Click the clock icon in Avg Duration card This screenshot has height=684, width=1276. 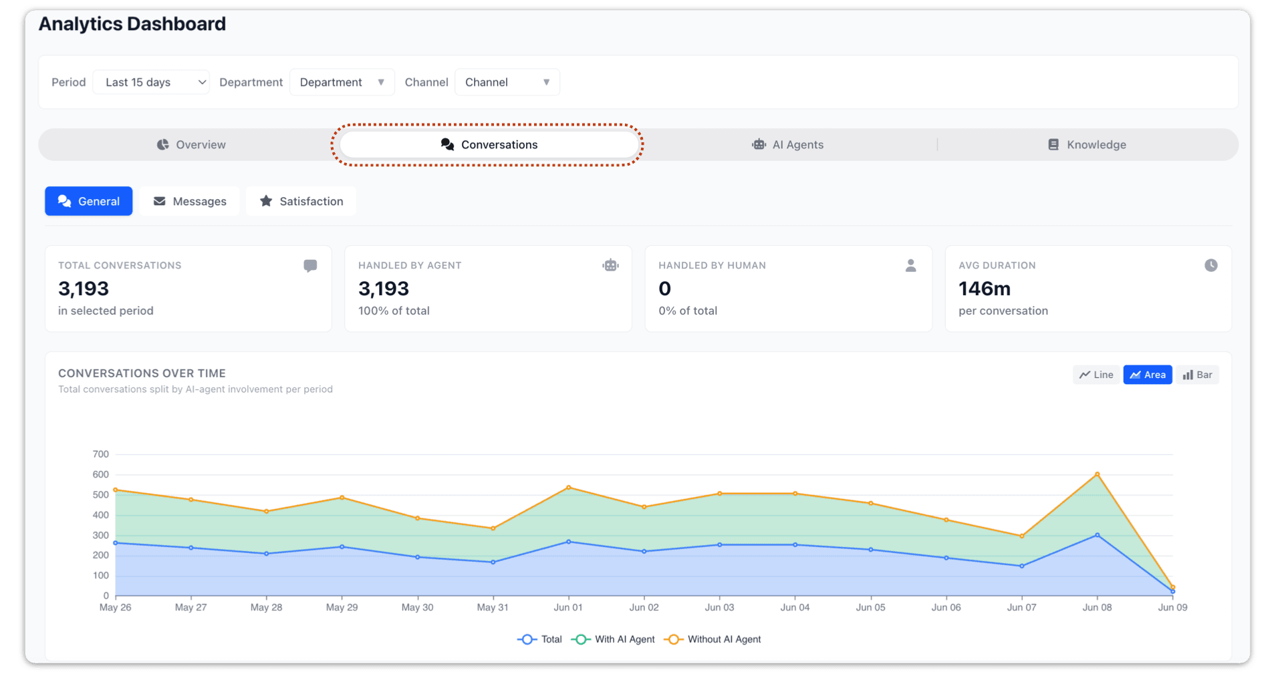click(x=1210, y=265)
